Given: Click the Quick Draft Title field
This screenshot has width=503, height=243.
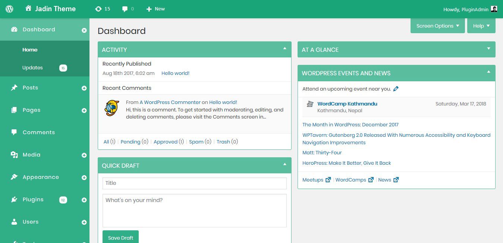Looking at the screenshot, I should point(195,183).
